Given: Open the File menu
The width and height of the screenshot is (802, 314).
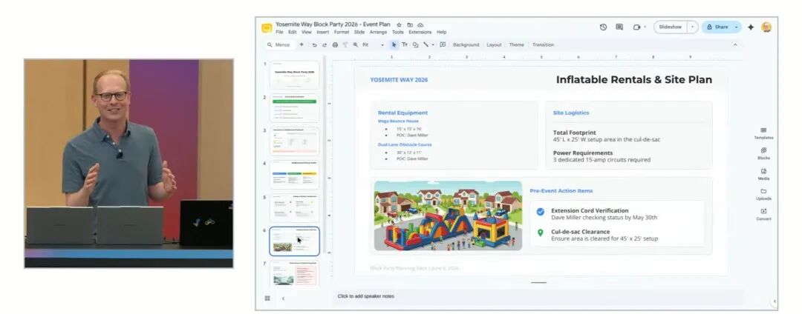Looking at the screenshot, I should pos(279,32).
